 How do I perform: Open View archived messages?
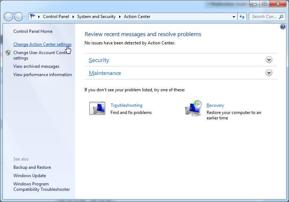[36, 66]
